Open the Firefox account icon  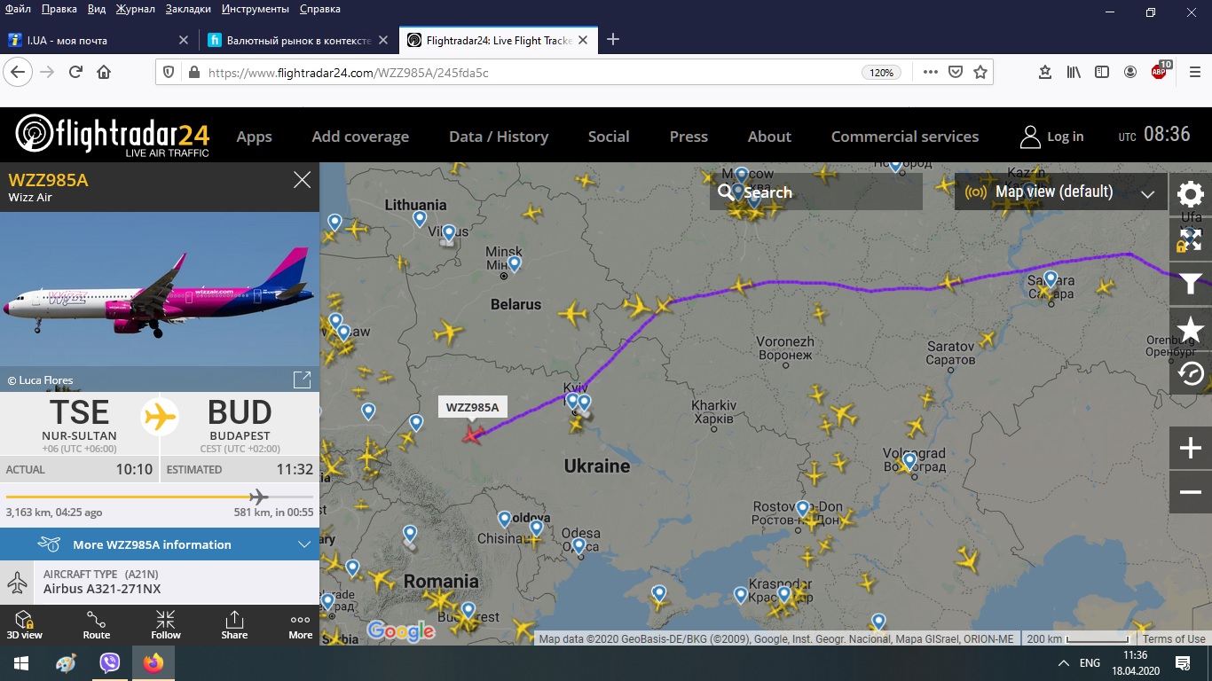(1130, 72)
